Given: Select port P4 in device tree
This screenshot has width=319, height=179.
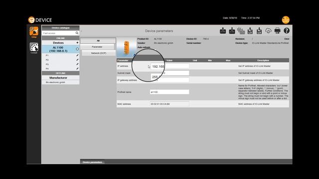Looking at the screenshot, I should pyautogui.click(x=47, y=69).
